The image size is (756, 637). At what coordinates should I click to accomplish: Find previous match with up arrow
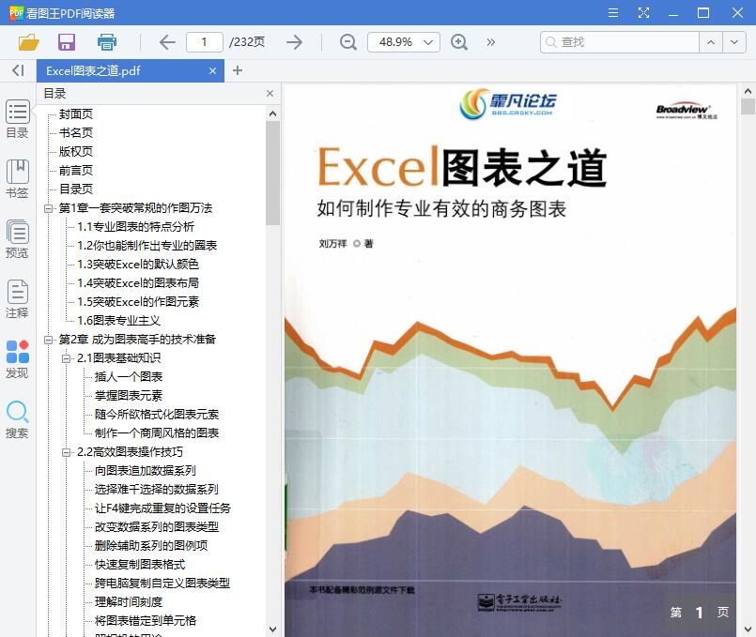[x=711, y=42]
